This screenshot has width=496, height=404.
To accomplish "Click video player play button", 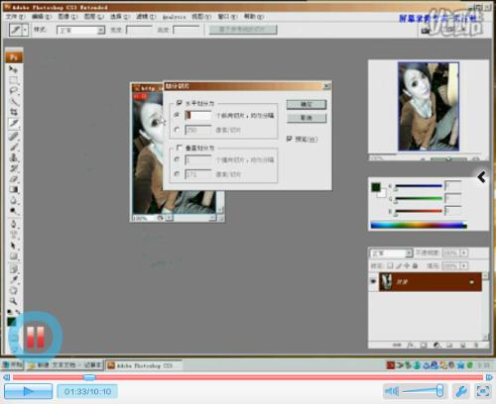I will tap(29, 391).
